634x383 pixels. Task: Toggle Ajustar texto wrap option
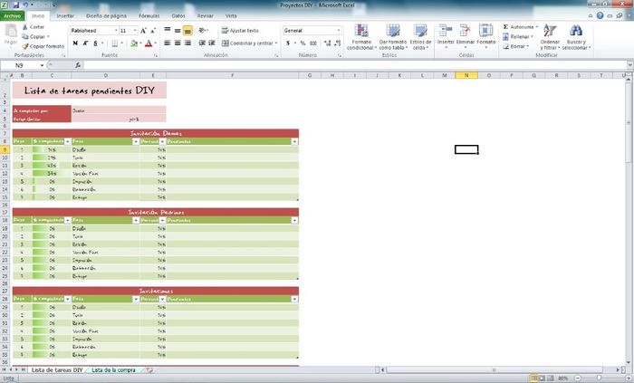tap(238, 30)
